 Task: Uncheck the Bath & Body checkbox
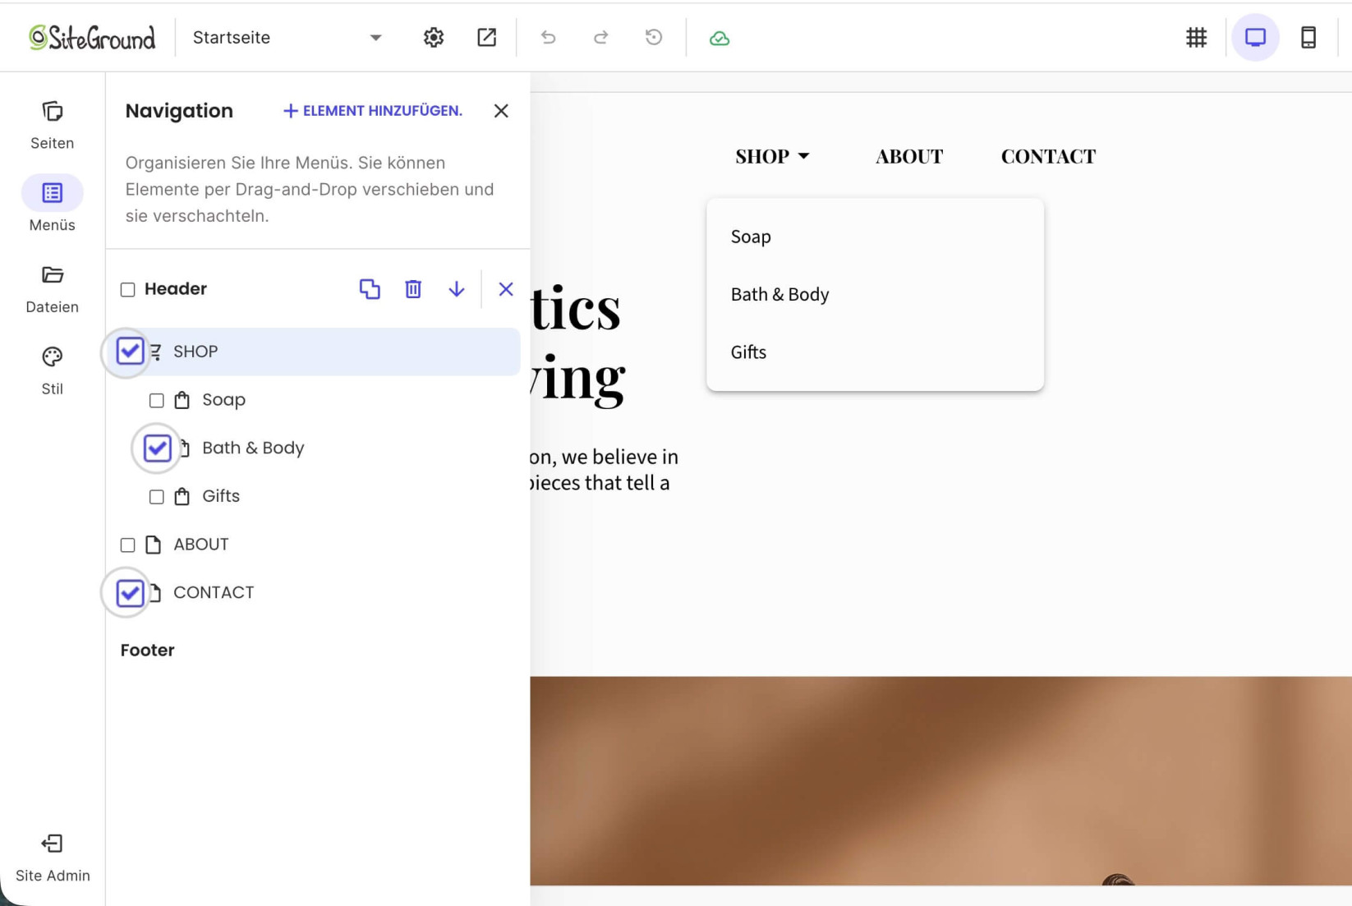point(157,448)
